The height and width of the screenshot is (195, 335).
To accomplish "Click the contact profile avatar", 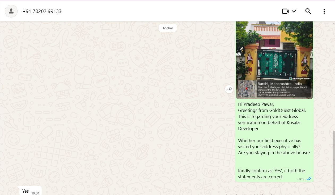I will coord(11,11).
